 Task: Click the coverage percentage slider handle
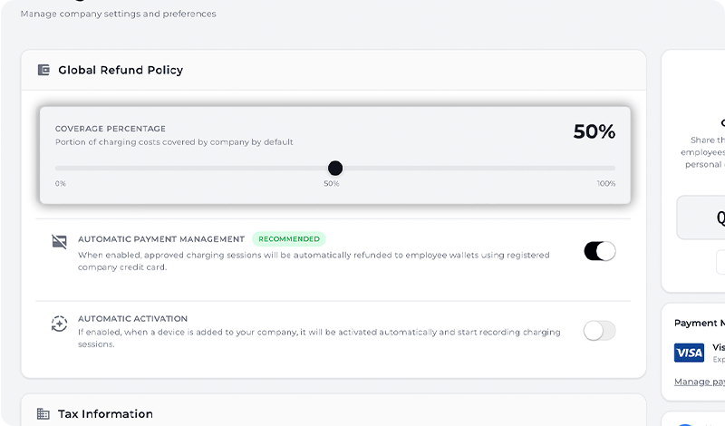click(x=335, y=168)
